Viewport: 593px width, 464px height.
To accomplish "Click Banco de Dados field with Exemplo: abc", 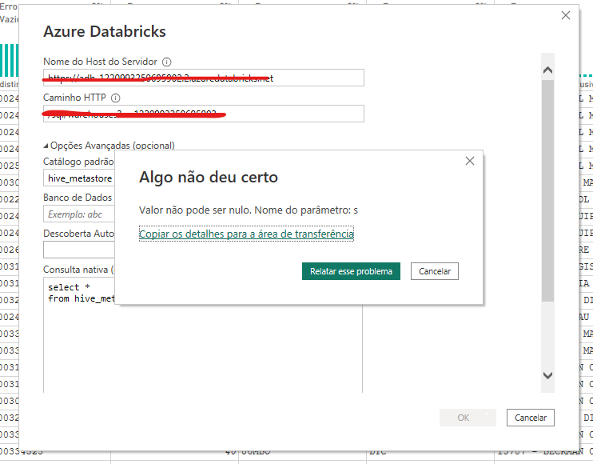I will click(79, 214).
